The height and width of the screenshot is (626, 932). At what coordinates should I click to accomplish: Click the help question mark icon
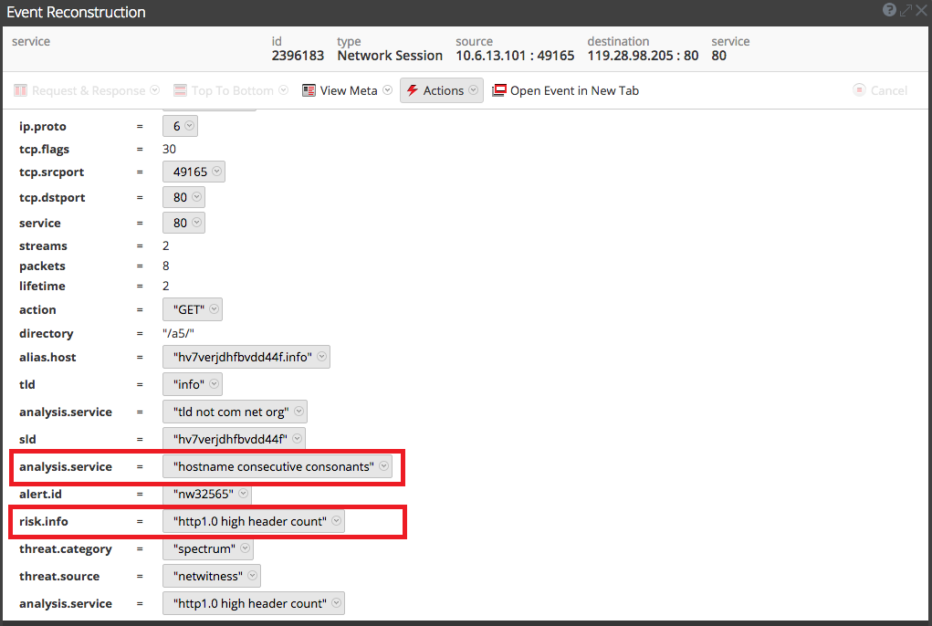(889, 9)
